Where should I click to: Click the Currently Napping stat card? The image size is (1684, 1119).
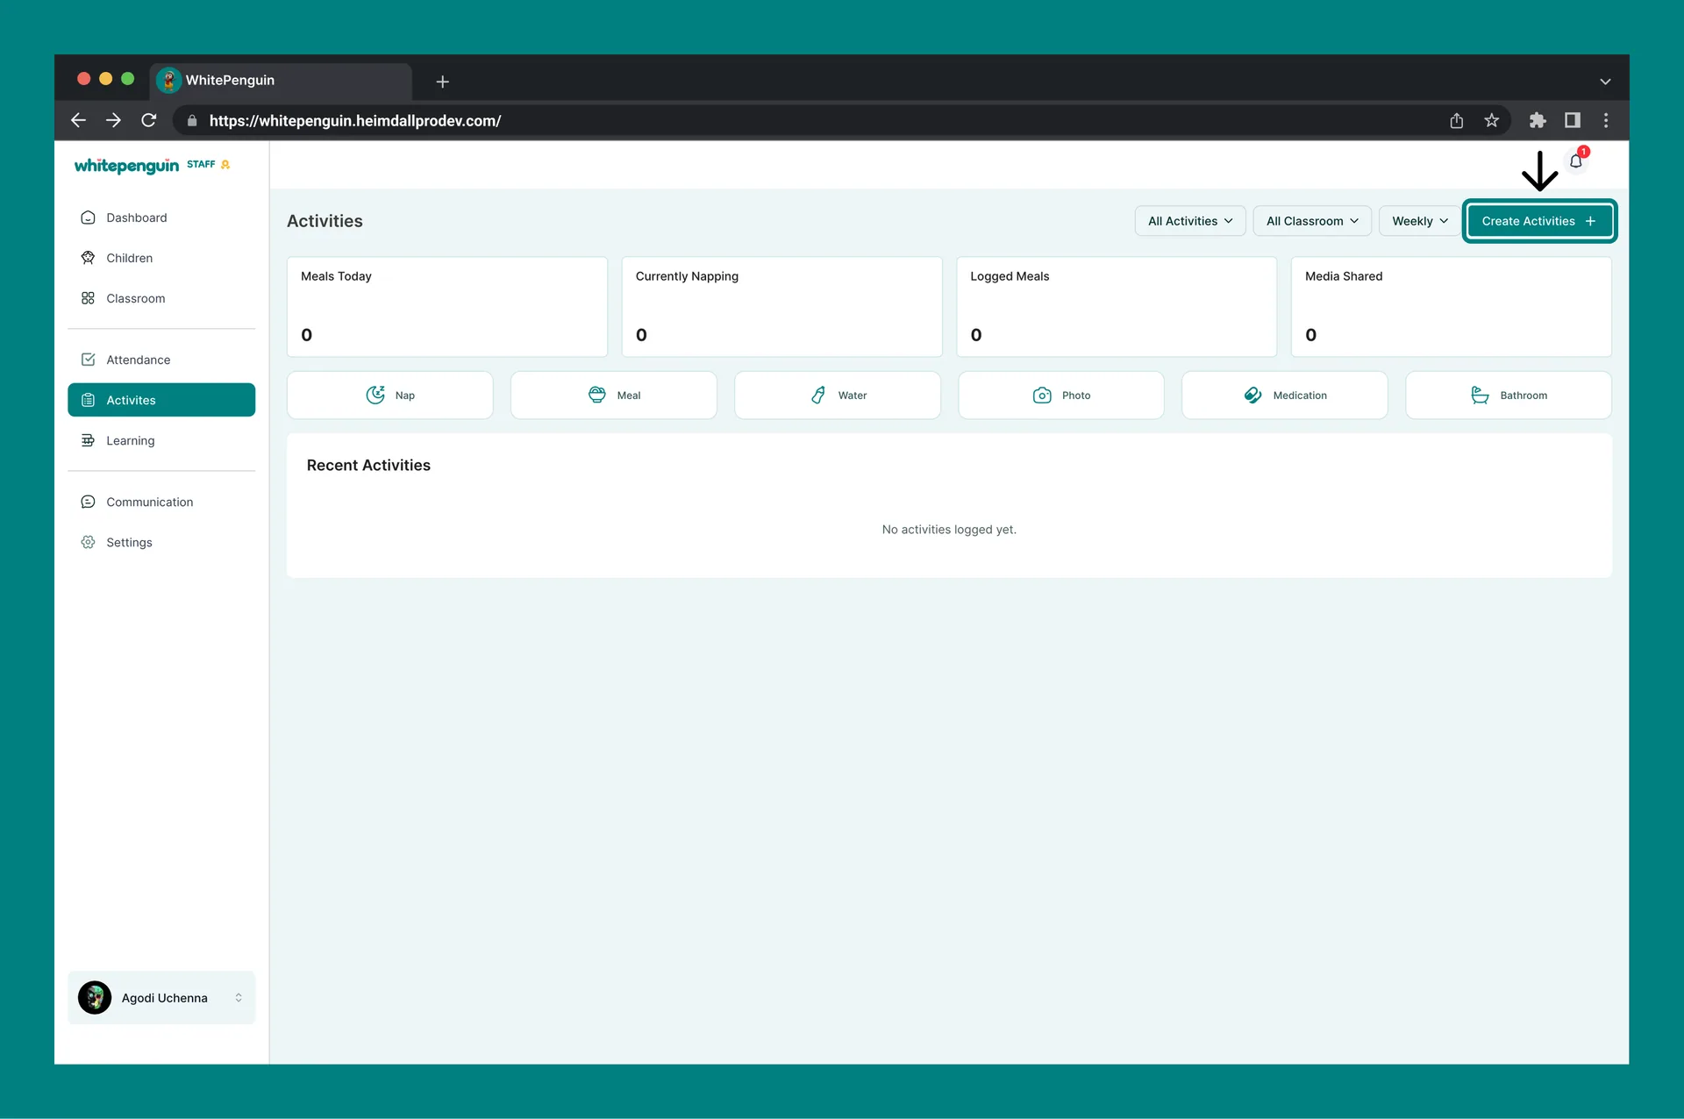(x=781, y=307)
